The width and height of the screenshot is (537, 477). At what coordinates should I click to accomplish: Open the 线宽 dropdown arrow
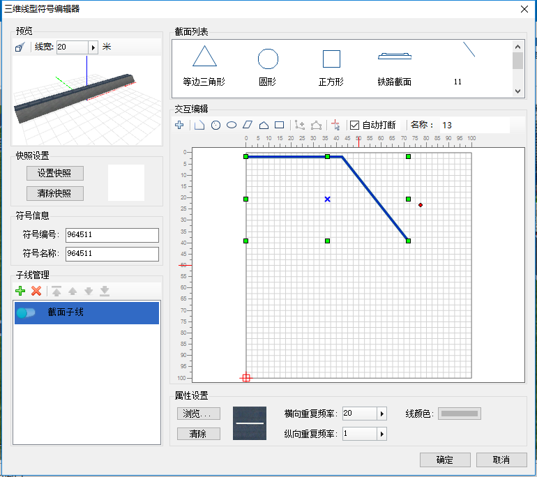[x=93, y=47]
